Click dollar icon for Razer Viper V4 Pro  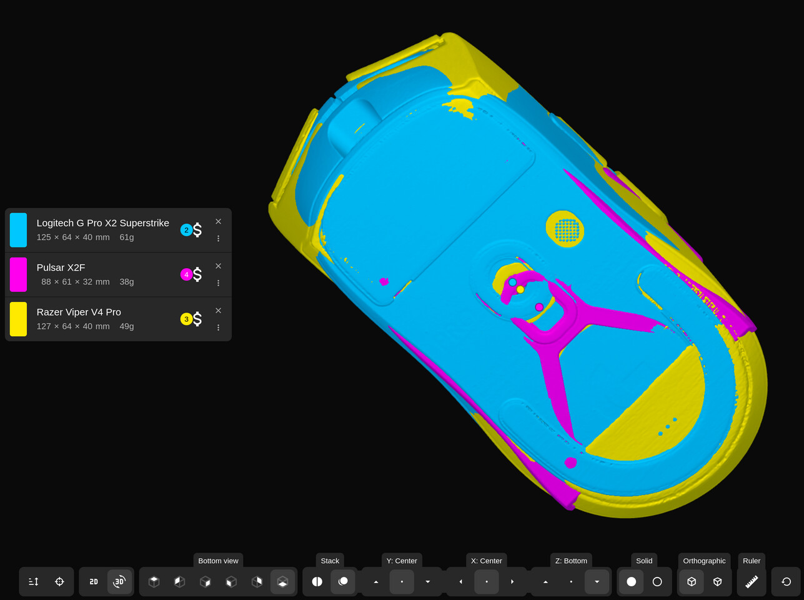click(x=197, y=319)
